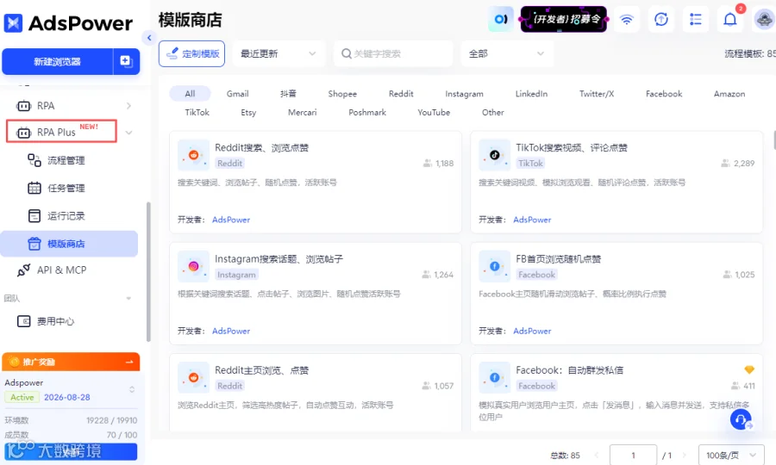Collapse the RPA Plus section chevron
Viewport: 776px width, 465px height.
(128, 133)
